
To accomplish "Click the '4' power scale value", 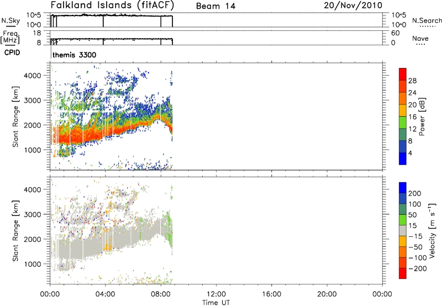I will [x=410, y=153].
